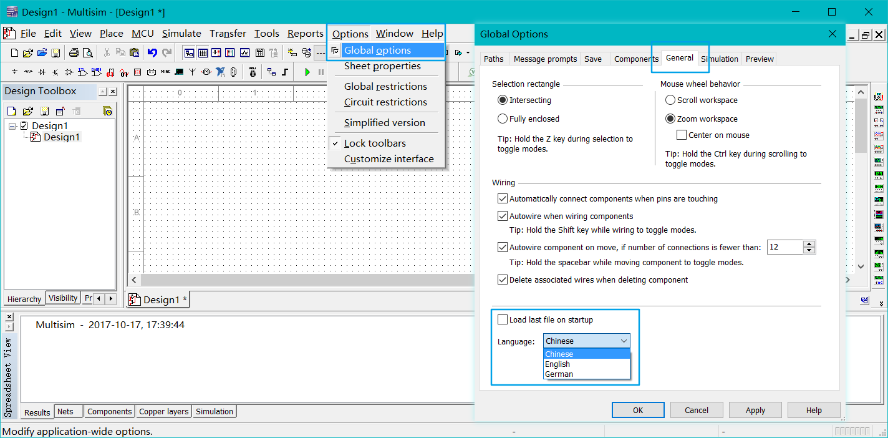Screen dimensions: 888x438
Task: Place a Source component (ground symbol icon)
Action: tap(14, 72)
